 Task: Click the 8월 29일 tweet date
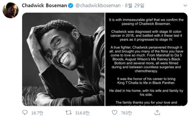pyautogui.click(x=134, y=6)
